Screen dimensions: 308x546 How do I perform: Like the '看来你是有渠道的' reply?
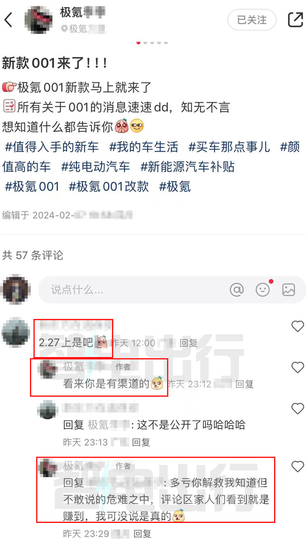298,367
